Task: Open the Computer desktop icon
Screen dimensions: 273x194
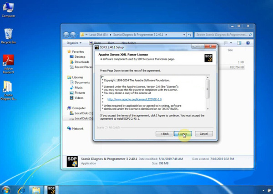Action: (8, 10)
